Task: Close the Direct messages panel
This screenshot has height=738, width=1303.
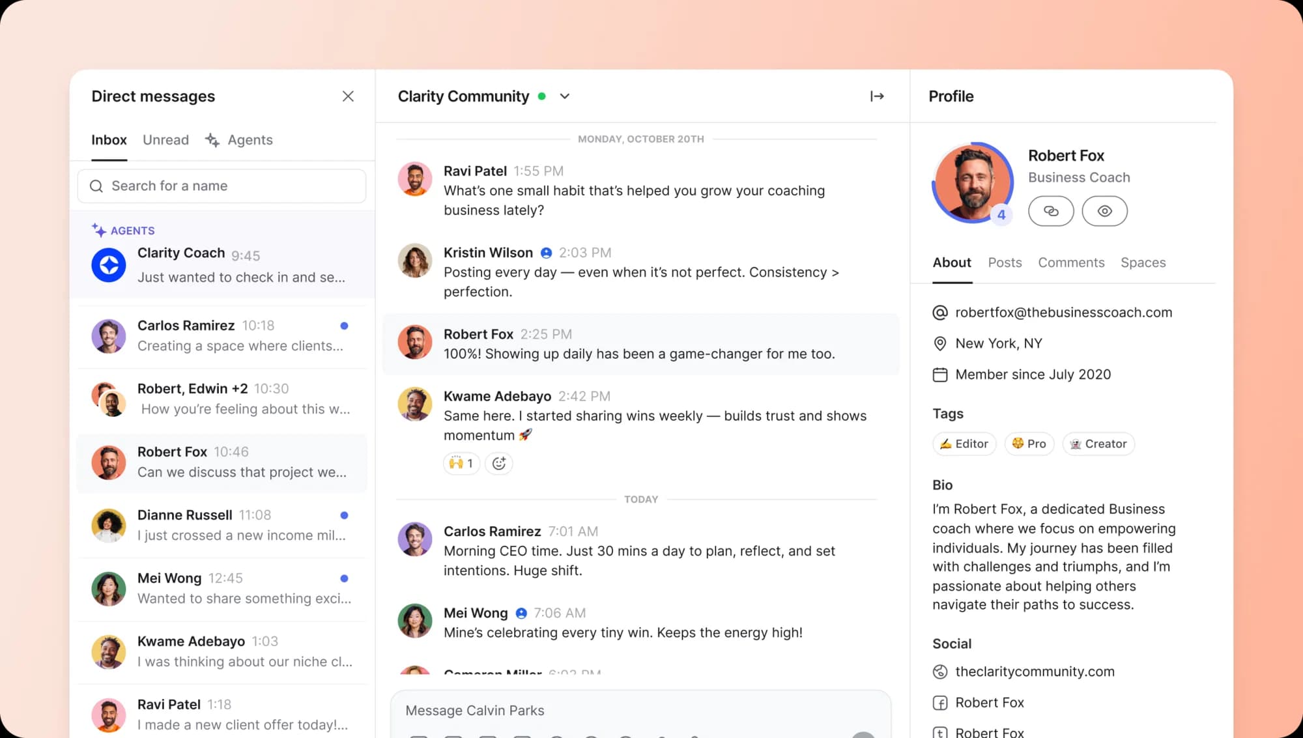Action: 348,96
